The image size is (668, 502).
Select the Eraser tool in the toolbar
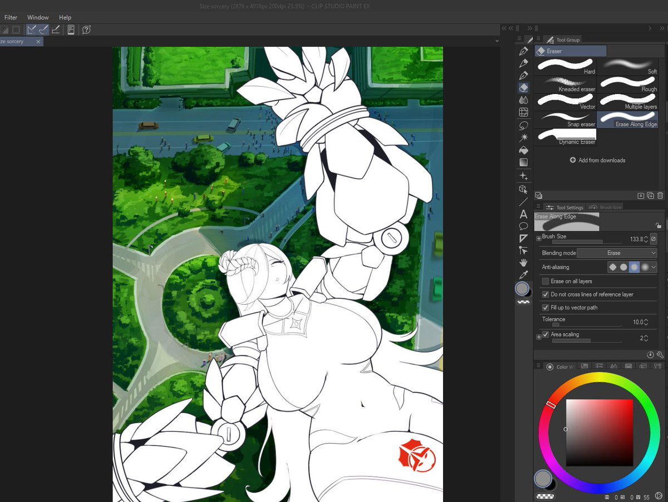tap(523, 87)
